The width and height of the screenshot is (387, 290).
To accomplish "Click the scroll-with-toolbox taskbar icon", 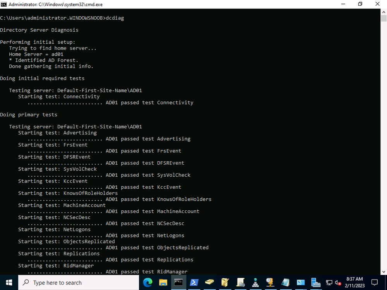I will 240,282.
